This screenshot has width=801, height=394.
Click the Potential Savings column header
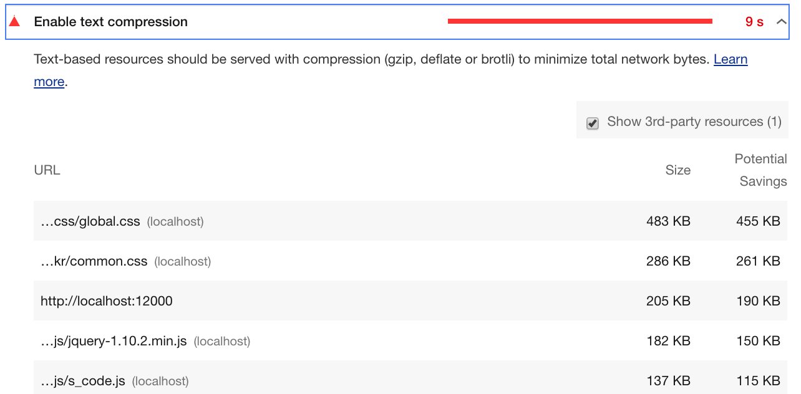tap(760, 170)
